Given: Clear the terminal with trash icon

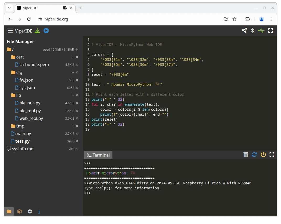Looking at the screenshot, I should (x=246, y=154).
